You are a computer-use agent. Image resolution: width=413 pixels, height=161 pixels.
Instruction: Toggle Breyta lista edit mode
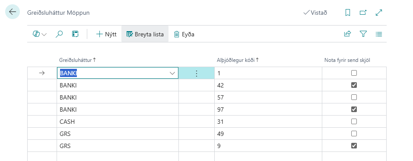tap(145, 34)
